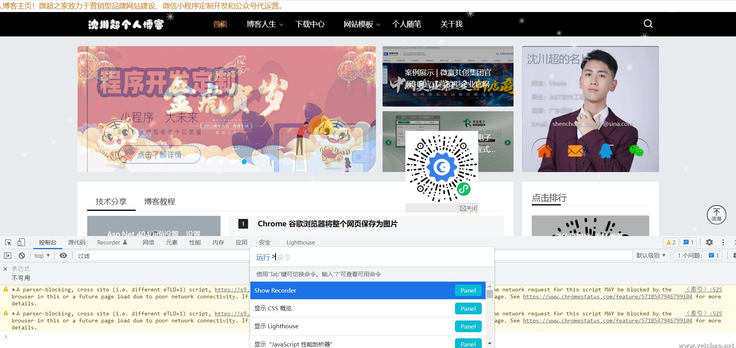Activate the inspect element picker icon
Screen dimensions: 736x348
click(x=8, y=242)
